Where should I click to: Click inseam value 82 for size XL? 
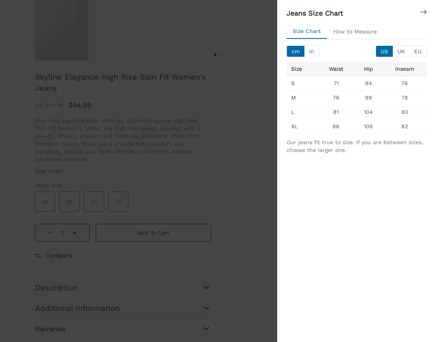coord(404,127)
